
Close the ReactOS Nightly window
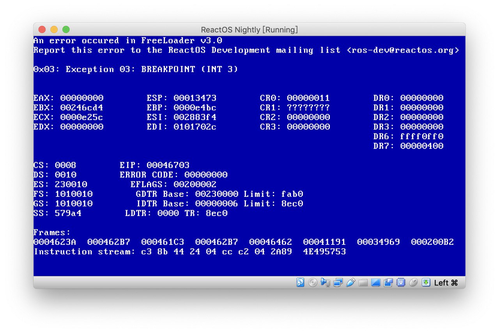point(42,30)
